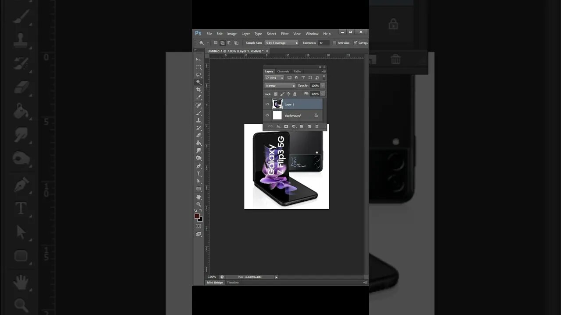Open the Timeline tab

pyautogui.click(x=233, y=283)
